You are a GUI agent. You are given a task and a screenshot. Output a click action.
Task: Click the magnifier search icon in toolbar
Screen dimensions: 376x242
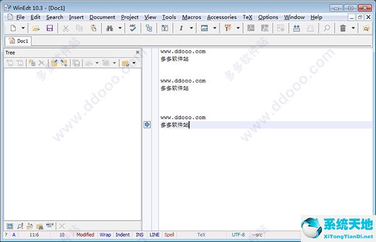pos(327,28)
